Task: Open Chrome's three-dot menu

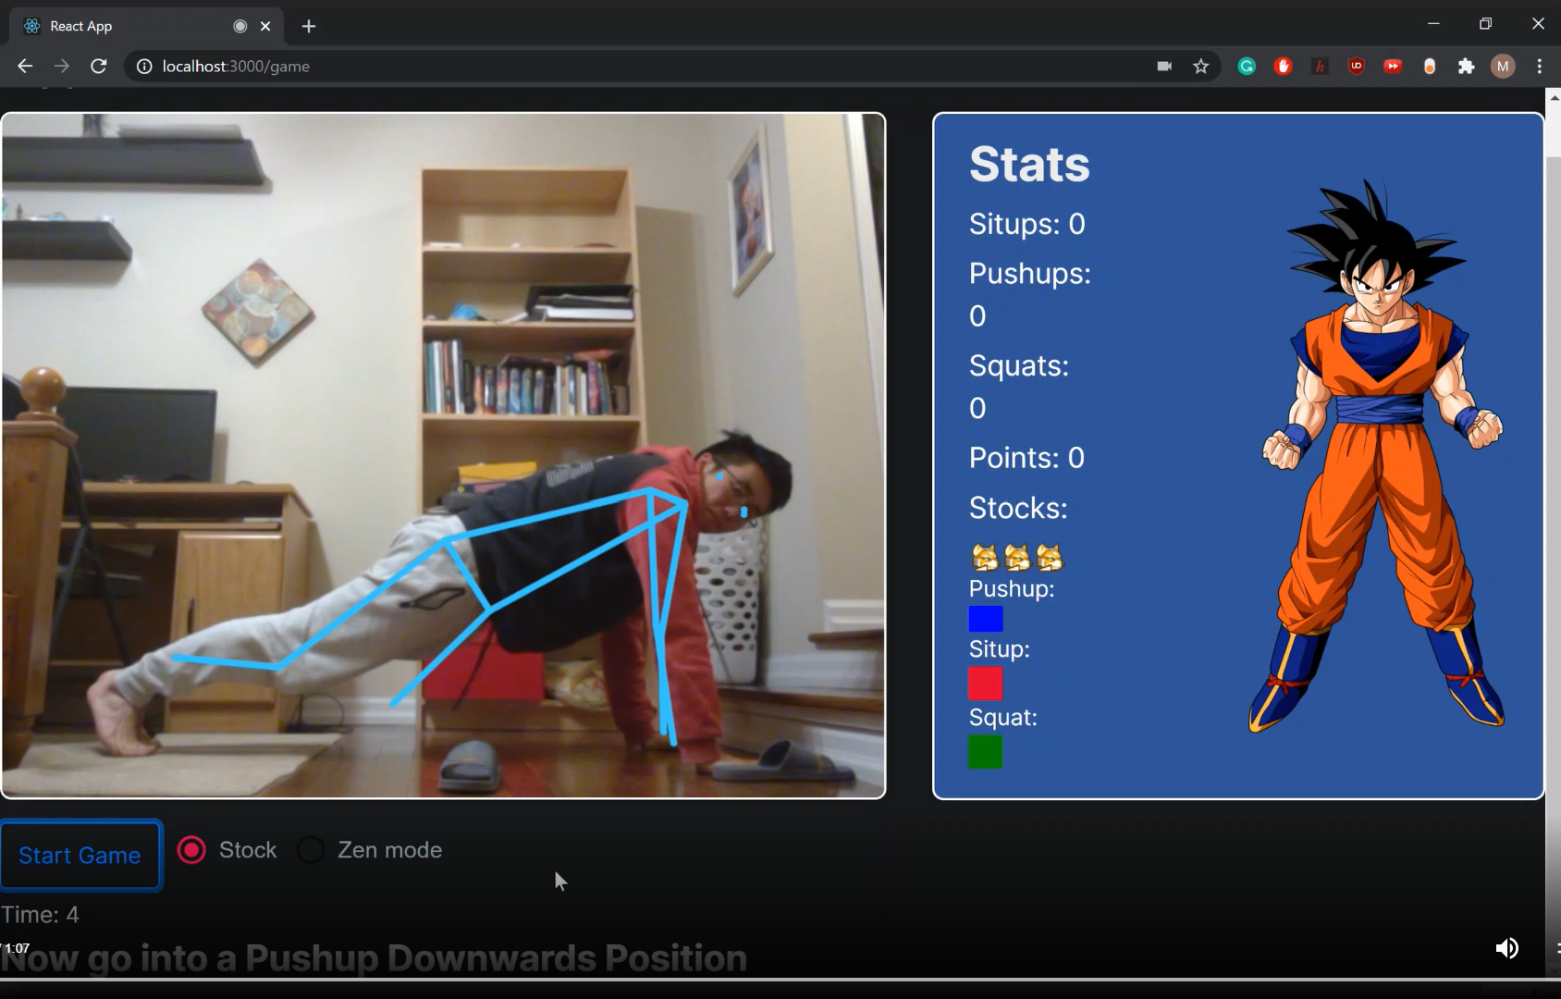Action: (1540, 66)
